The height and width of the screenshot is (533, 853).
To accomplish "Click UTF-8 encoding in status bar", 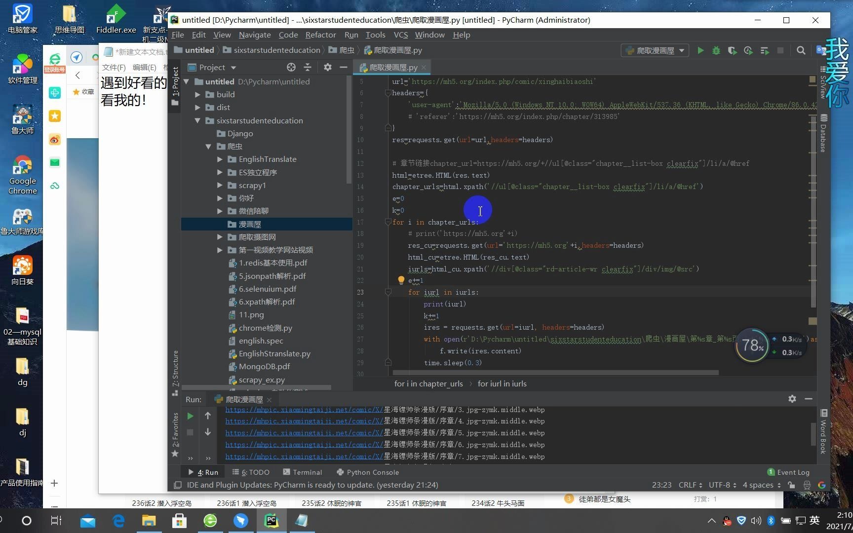I will 723,485.
